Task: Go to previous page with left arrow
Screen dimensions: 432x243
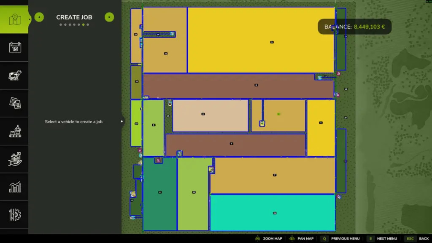Action: click(39, 17)
